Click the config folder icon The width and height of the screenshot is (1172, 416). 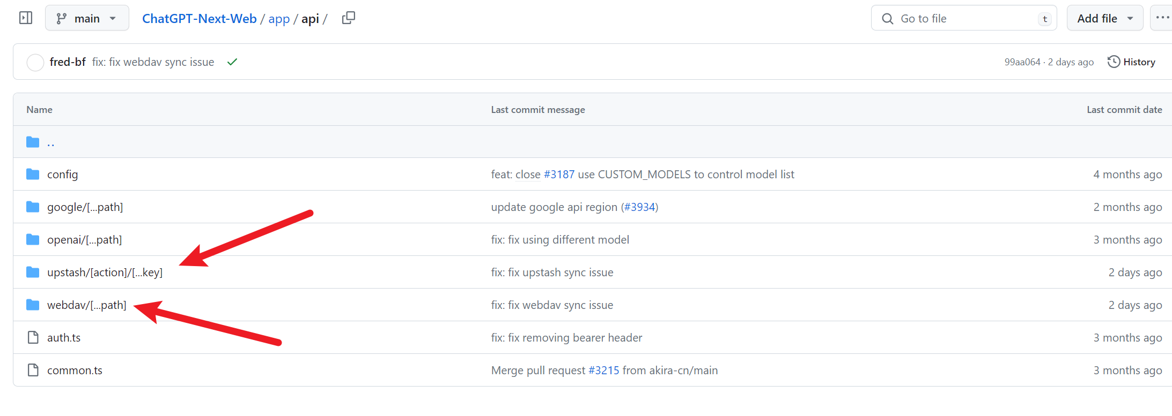33,175
